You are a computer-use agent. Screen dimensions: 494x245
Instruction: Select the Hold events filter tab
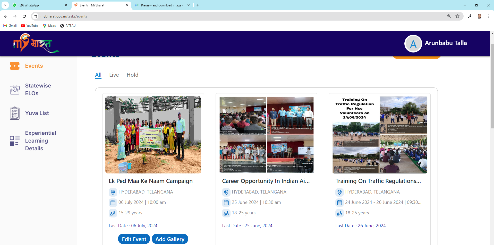pos(132,75)
